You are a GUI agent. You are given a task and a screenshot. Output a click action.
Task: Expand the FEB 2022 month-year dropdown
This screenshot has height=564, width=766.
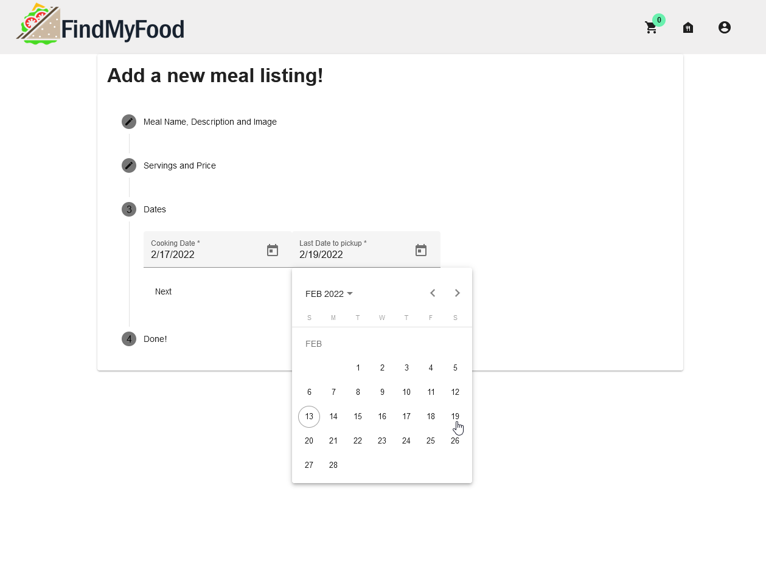(329, 294)
